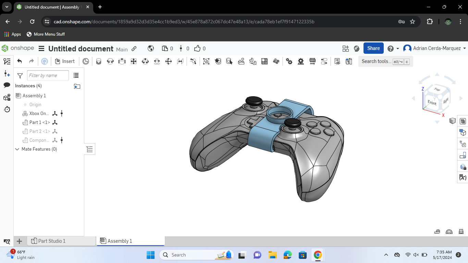Select the Slider mate tool
This screenshot has width=468, height=263.
(122, 61)
